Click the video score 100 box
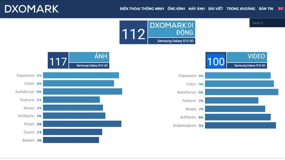 tap(216, 60)
